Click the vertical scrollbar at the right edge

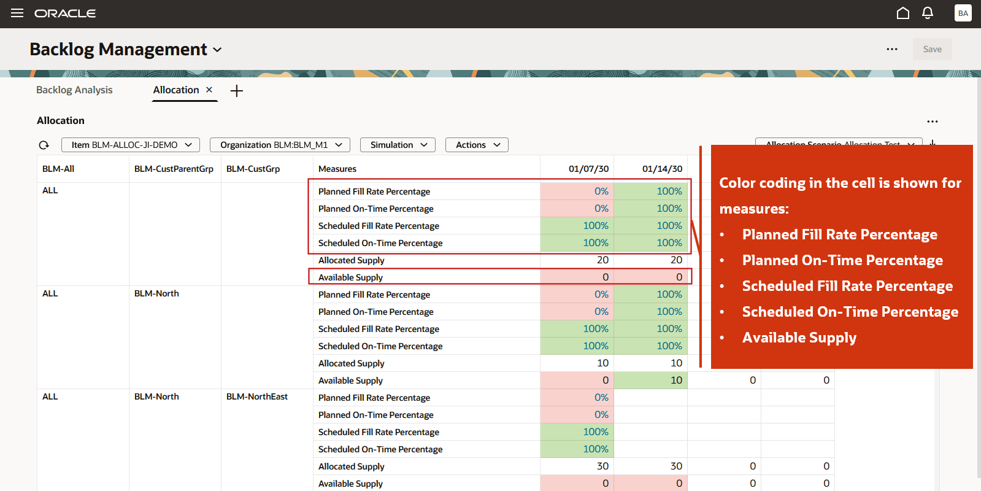pyautogui.click(x=979, y=276)
